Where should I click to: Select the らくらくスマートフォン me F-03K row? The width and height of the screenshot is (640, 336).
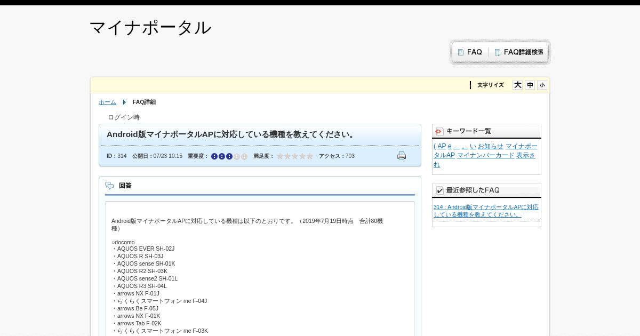(x=160, y=331)
